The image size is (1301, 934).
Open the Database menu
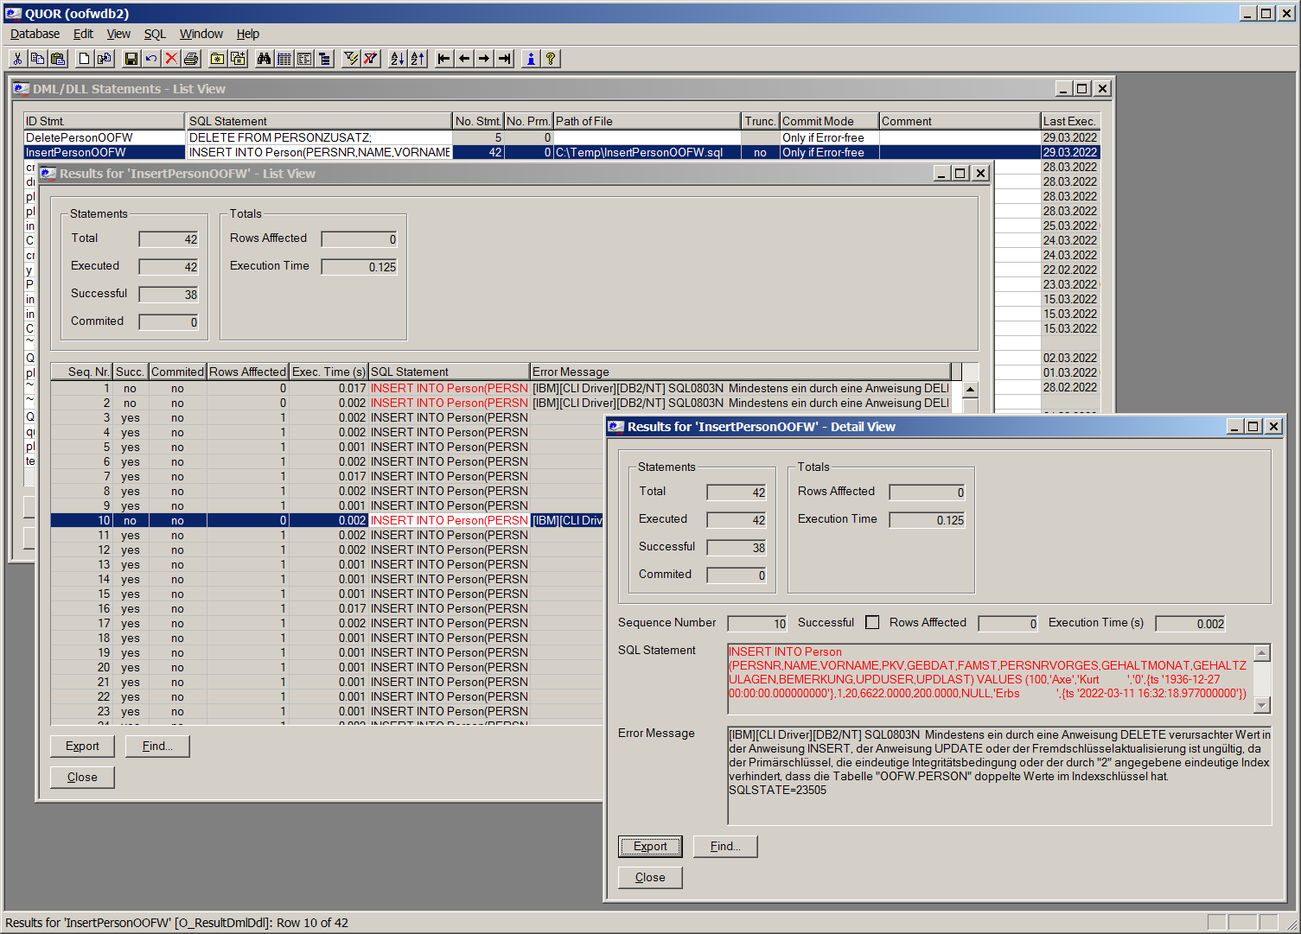(x=35, y=34)
